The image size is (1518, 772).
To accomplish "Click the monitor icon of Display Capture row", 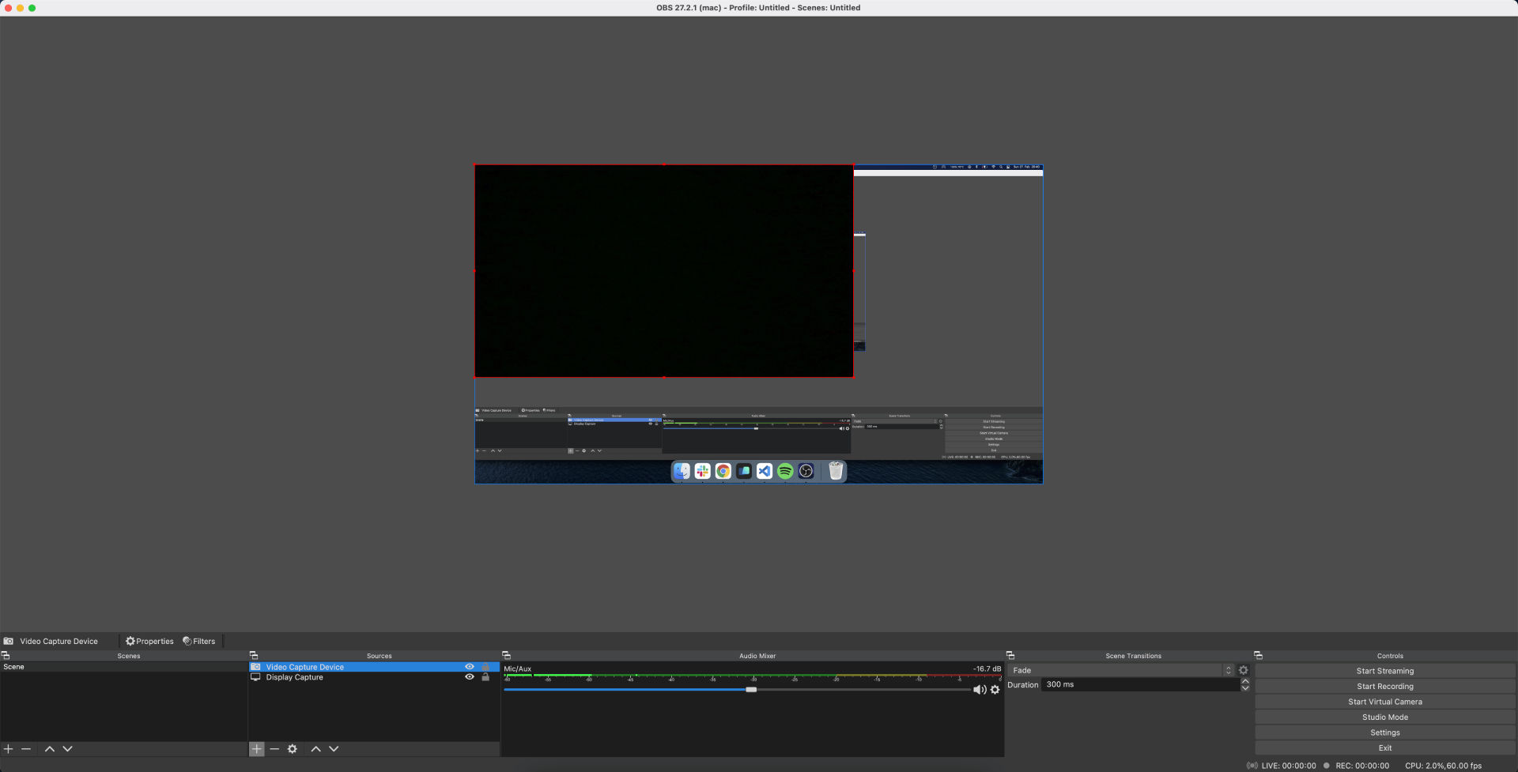I will click(x=255, y=677).
